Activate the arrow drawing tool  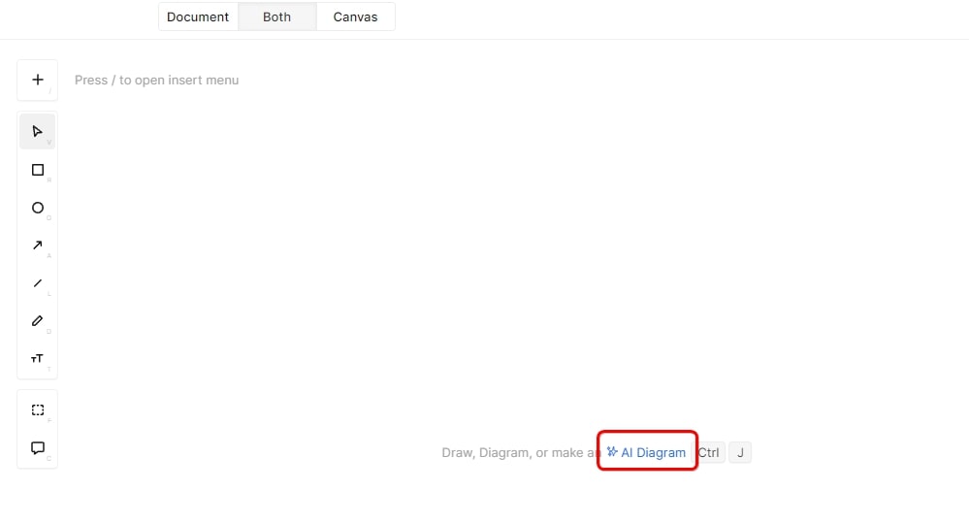click(x=38, y=245)
